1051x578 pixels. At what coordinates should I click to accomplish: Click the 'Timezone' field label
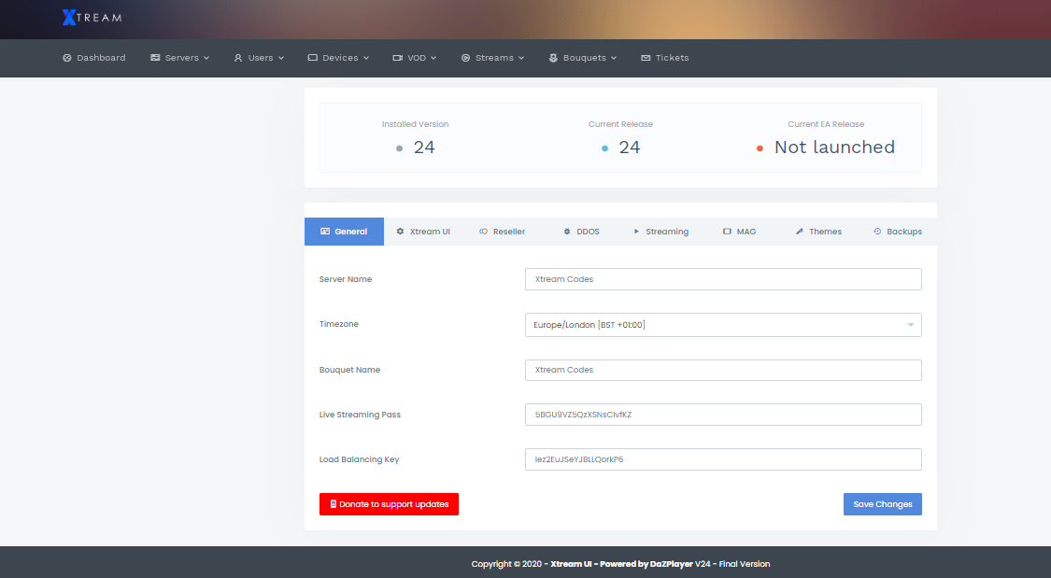coord(338,324)
